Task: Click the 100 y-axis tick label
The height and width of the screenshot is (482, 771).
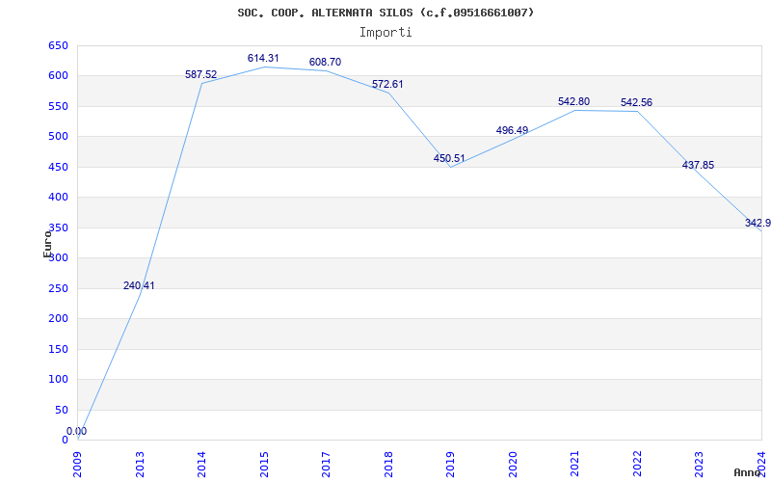Action: click(58, 379)
